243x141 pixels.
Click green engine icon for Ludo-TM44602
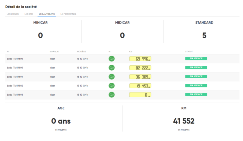point(111,86)
